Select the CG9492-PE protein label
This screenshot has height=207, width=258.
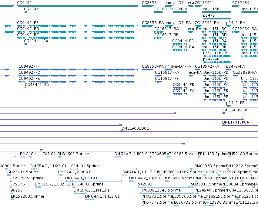pyautogui.click(x=29, y=79)
